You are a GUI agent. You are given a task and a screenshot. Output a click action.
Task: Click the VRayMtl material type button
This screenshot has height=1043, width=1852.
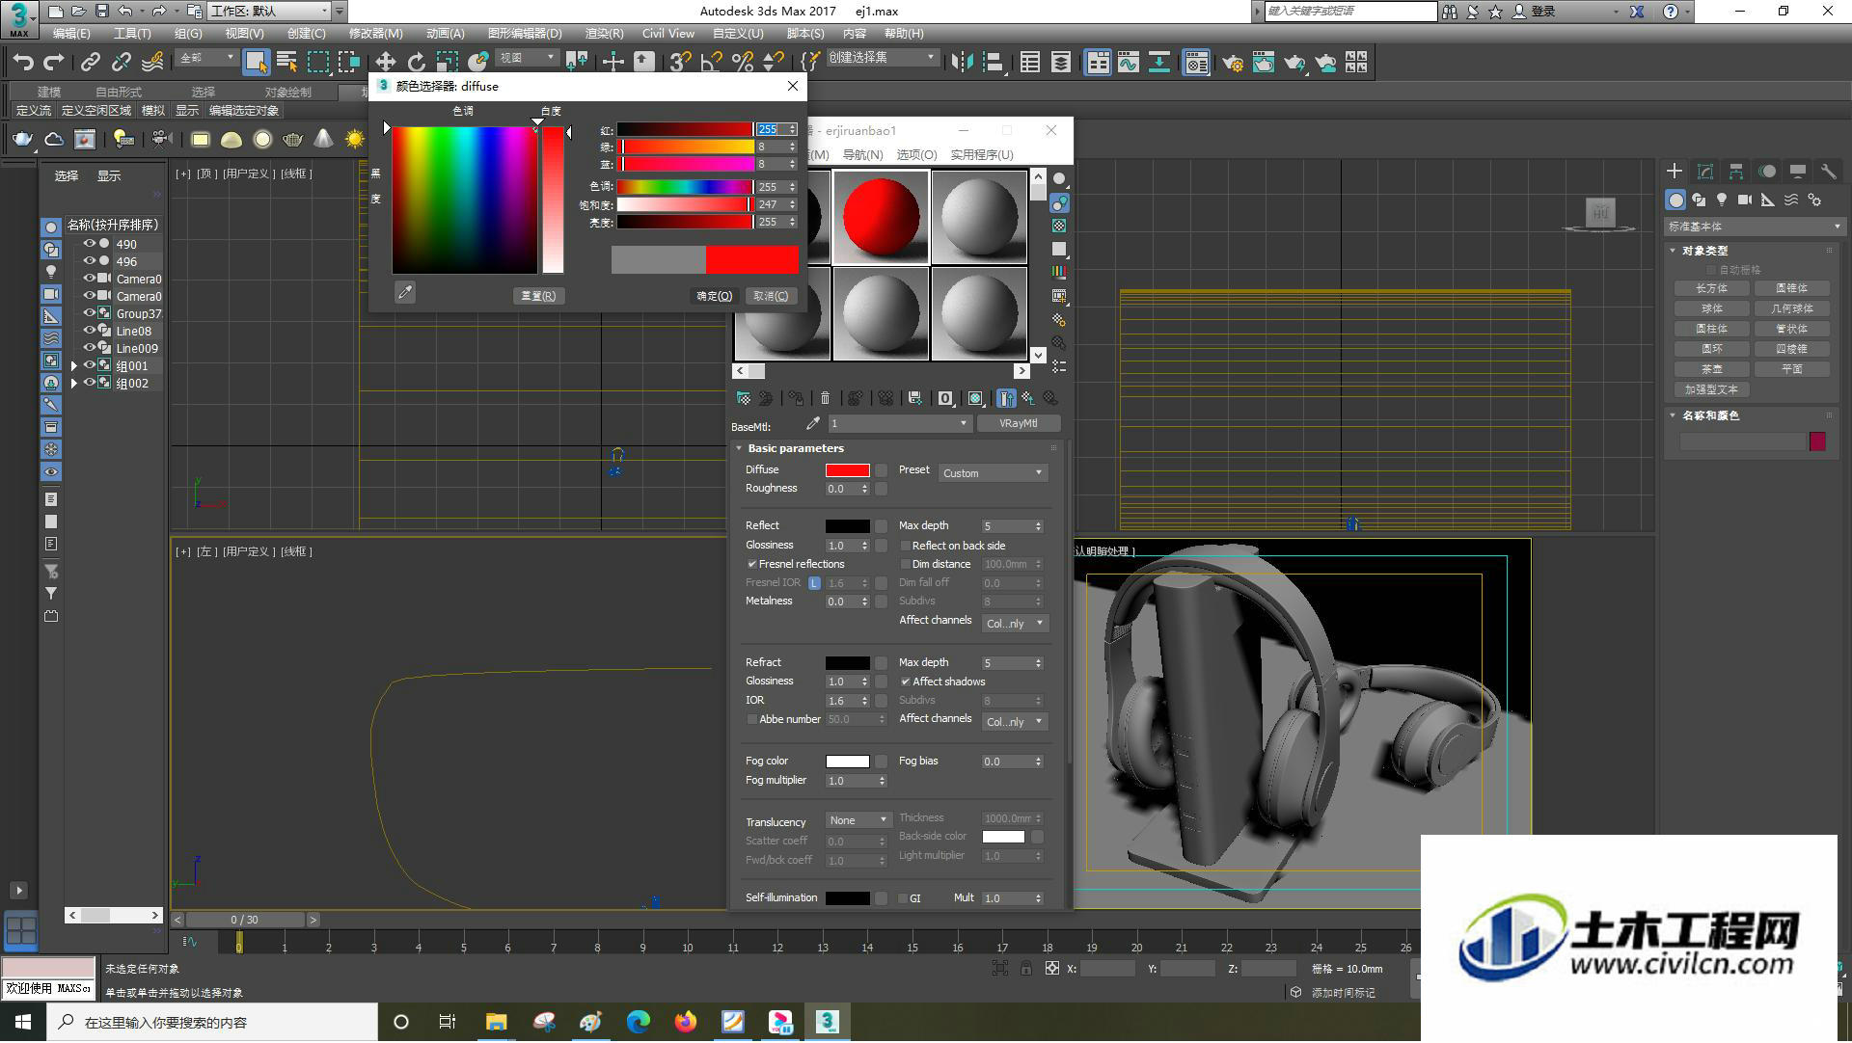(1019, 424)
